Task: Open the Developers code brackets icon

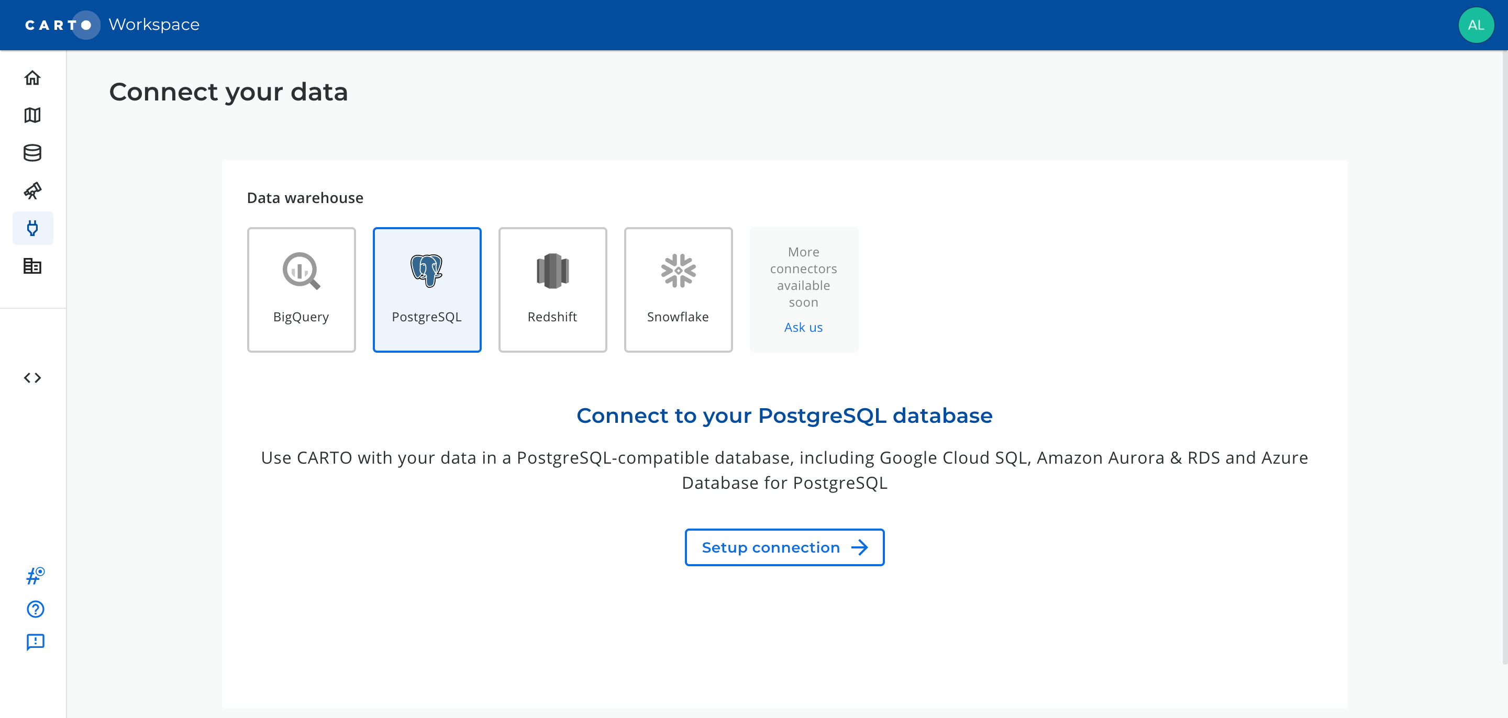Action: [x=33, y=378]
